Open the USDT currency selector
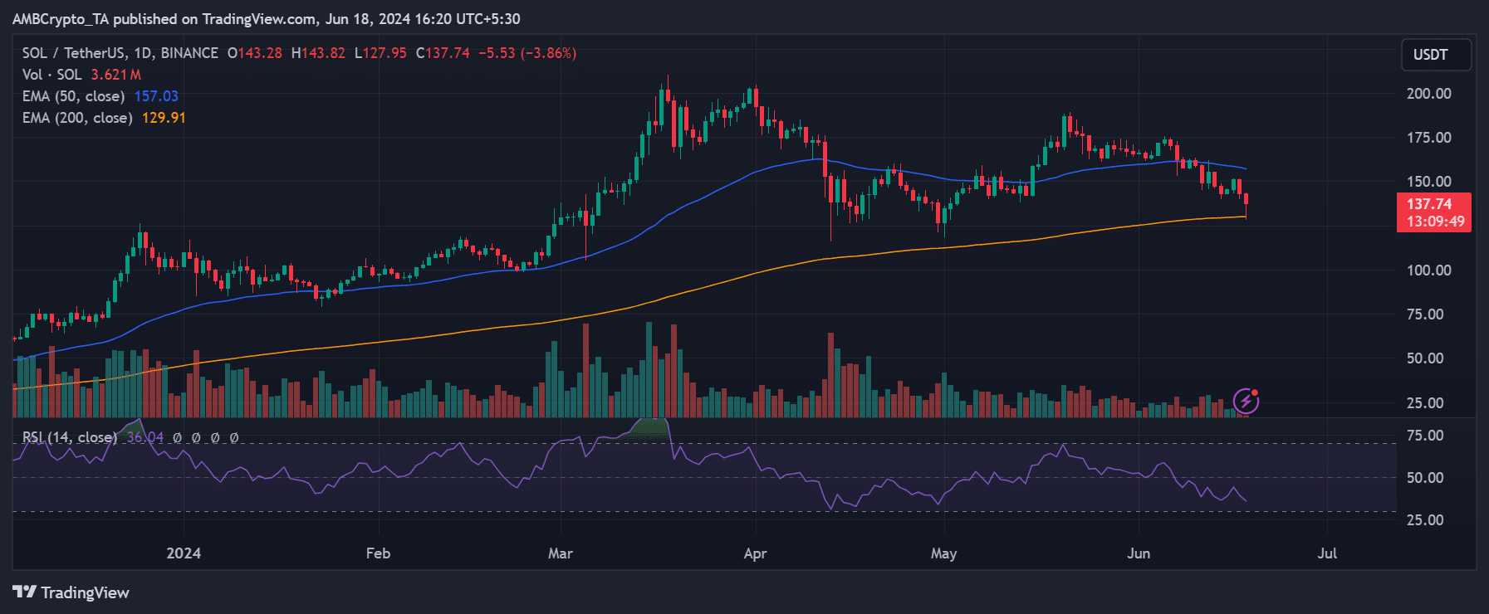 [1436, 55]
